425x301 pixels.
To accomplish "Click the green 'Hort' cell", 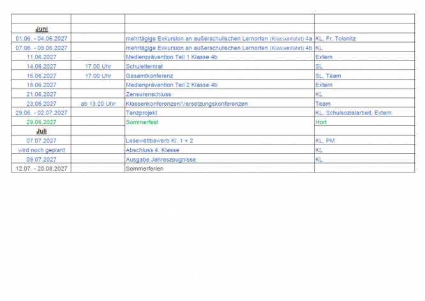I will coord(321,122).
